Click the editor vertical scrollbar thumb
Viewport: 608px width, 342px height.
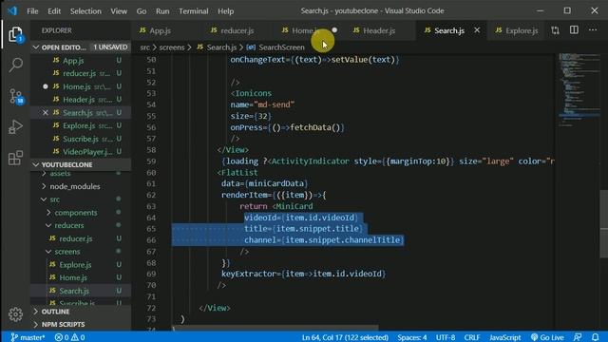(x=604, y=224)
